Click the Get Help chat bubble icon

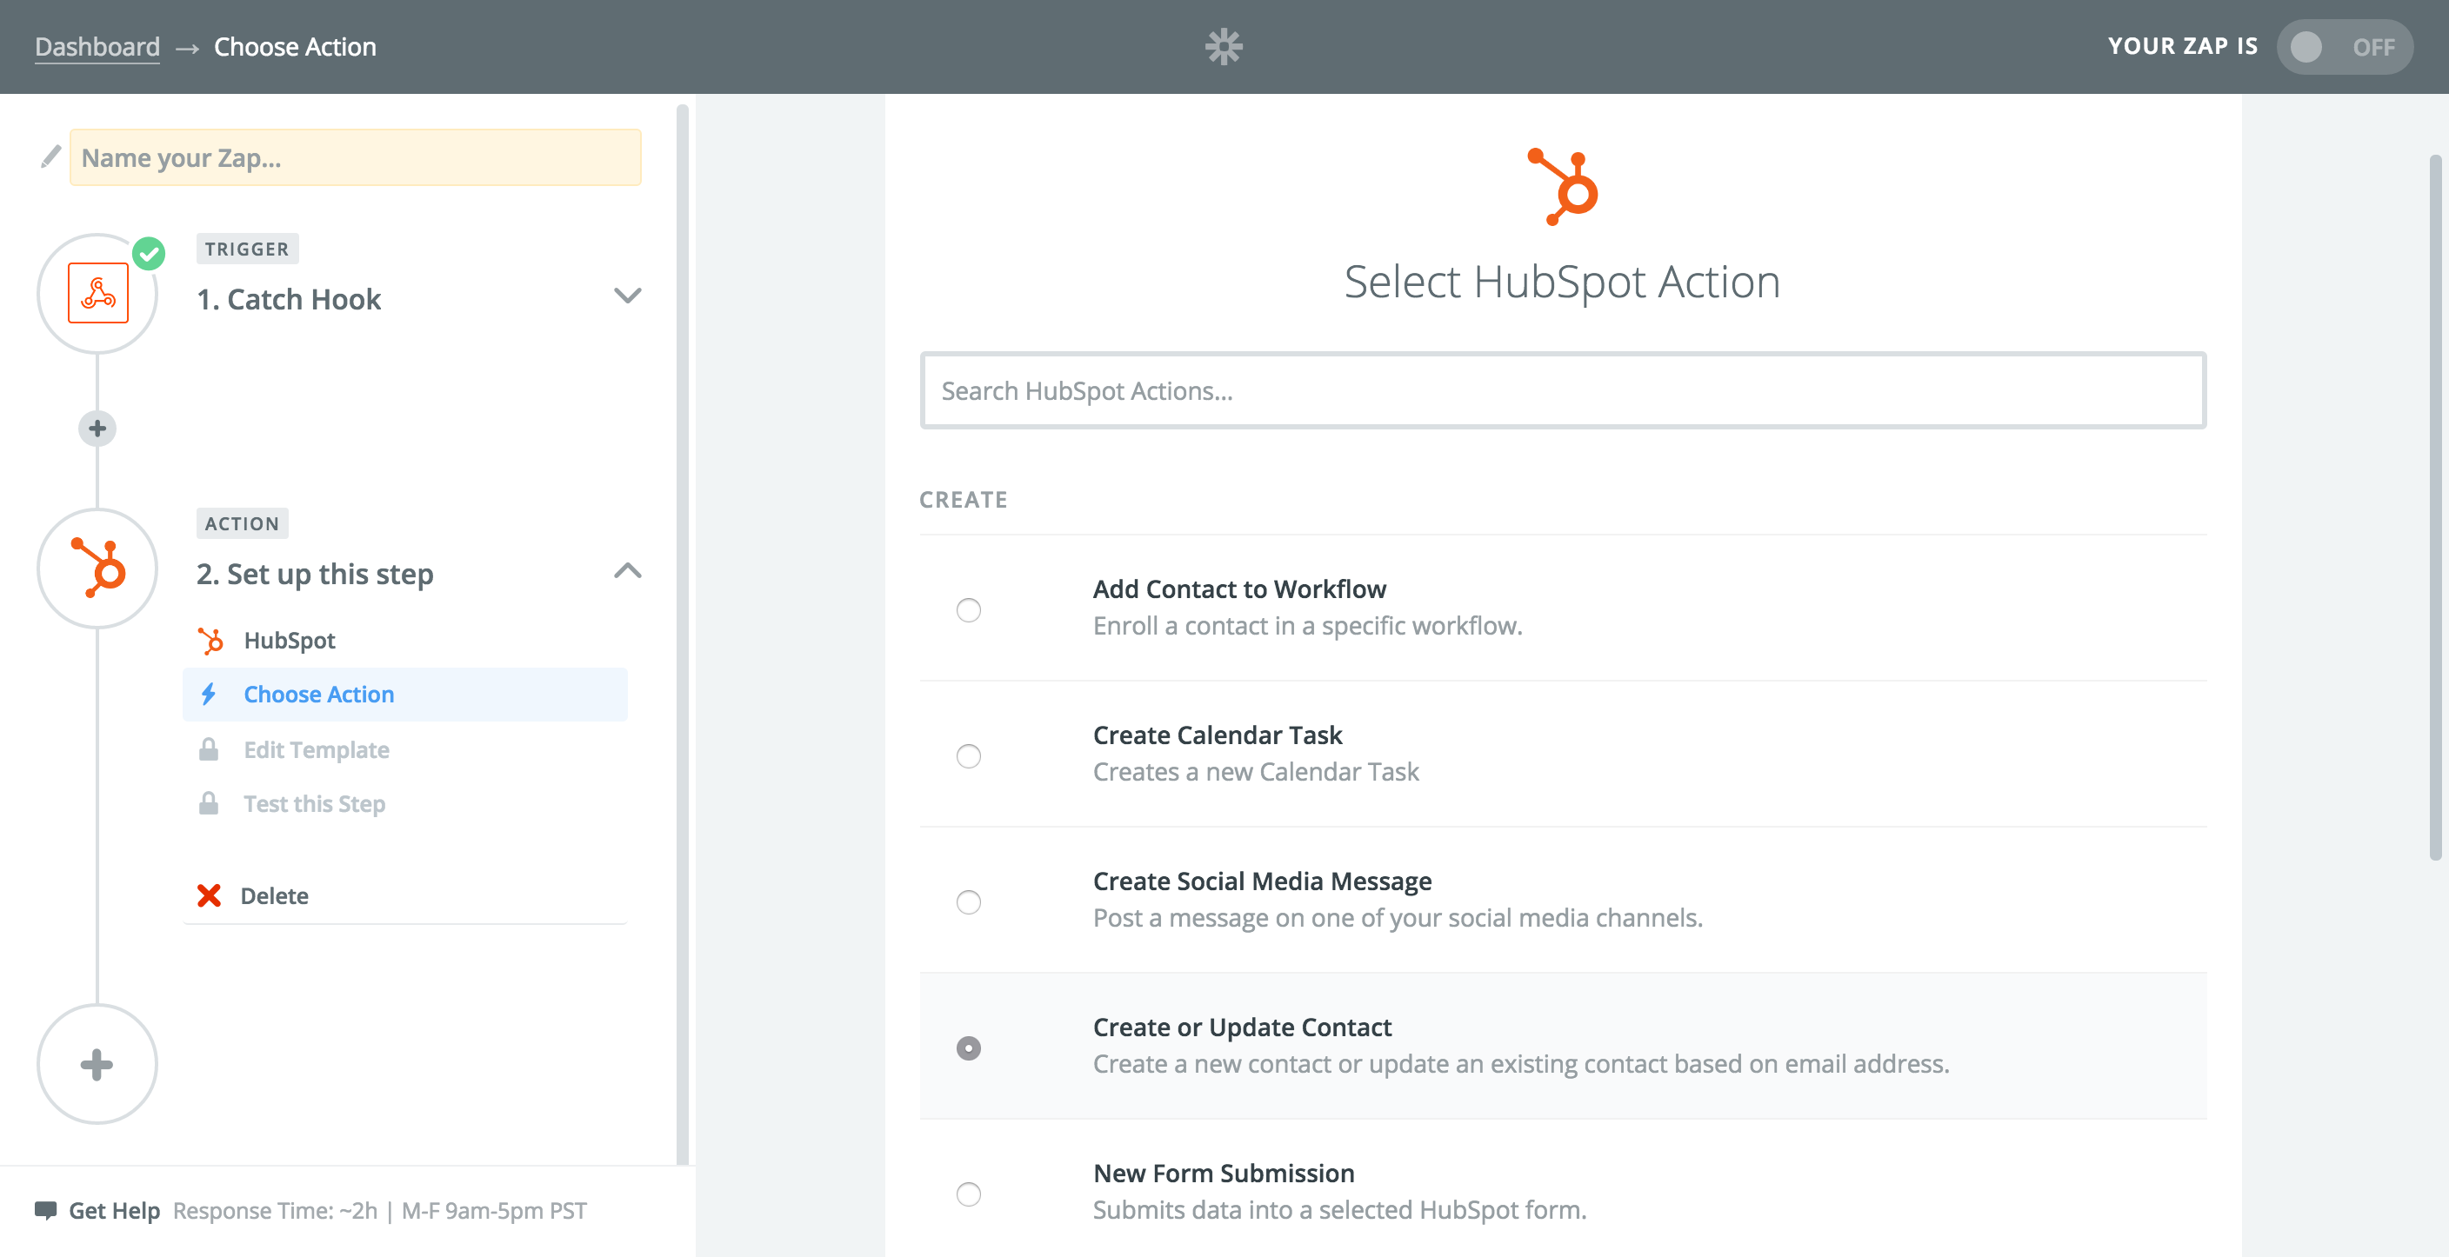click(44, 1209)
